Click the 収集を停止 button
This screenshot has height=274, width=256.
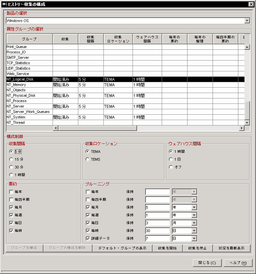(x=197, y=248)
